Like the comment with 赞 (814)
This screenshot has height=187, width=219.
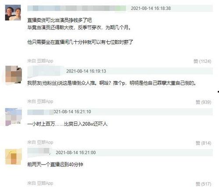203,143
